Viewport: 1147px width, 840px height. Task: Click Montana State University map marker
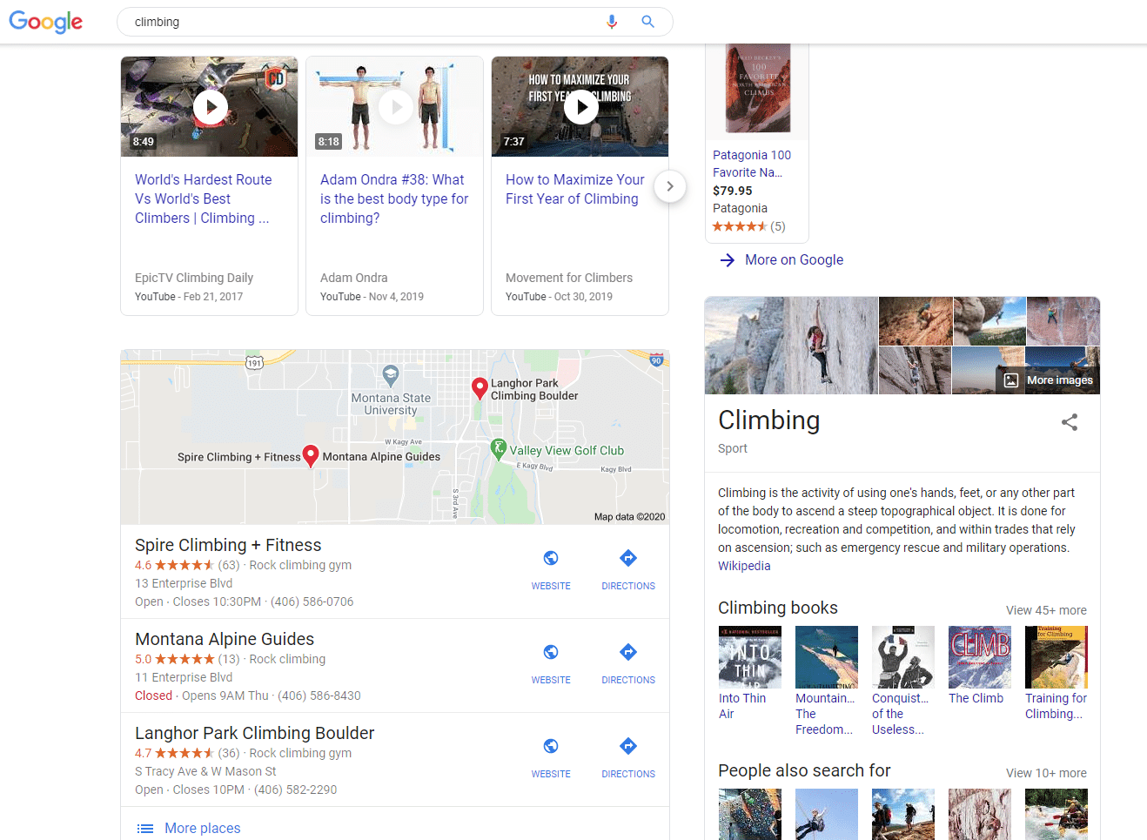(391, 376)
